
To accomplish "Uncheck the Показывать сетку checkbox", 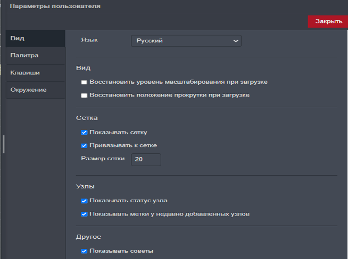I will (x=84, y=132).
